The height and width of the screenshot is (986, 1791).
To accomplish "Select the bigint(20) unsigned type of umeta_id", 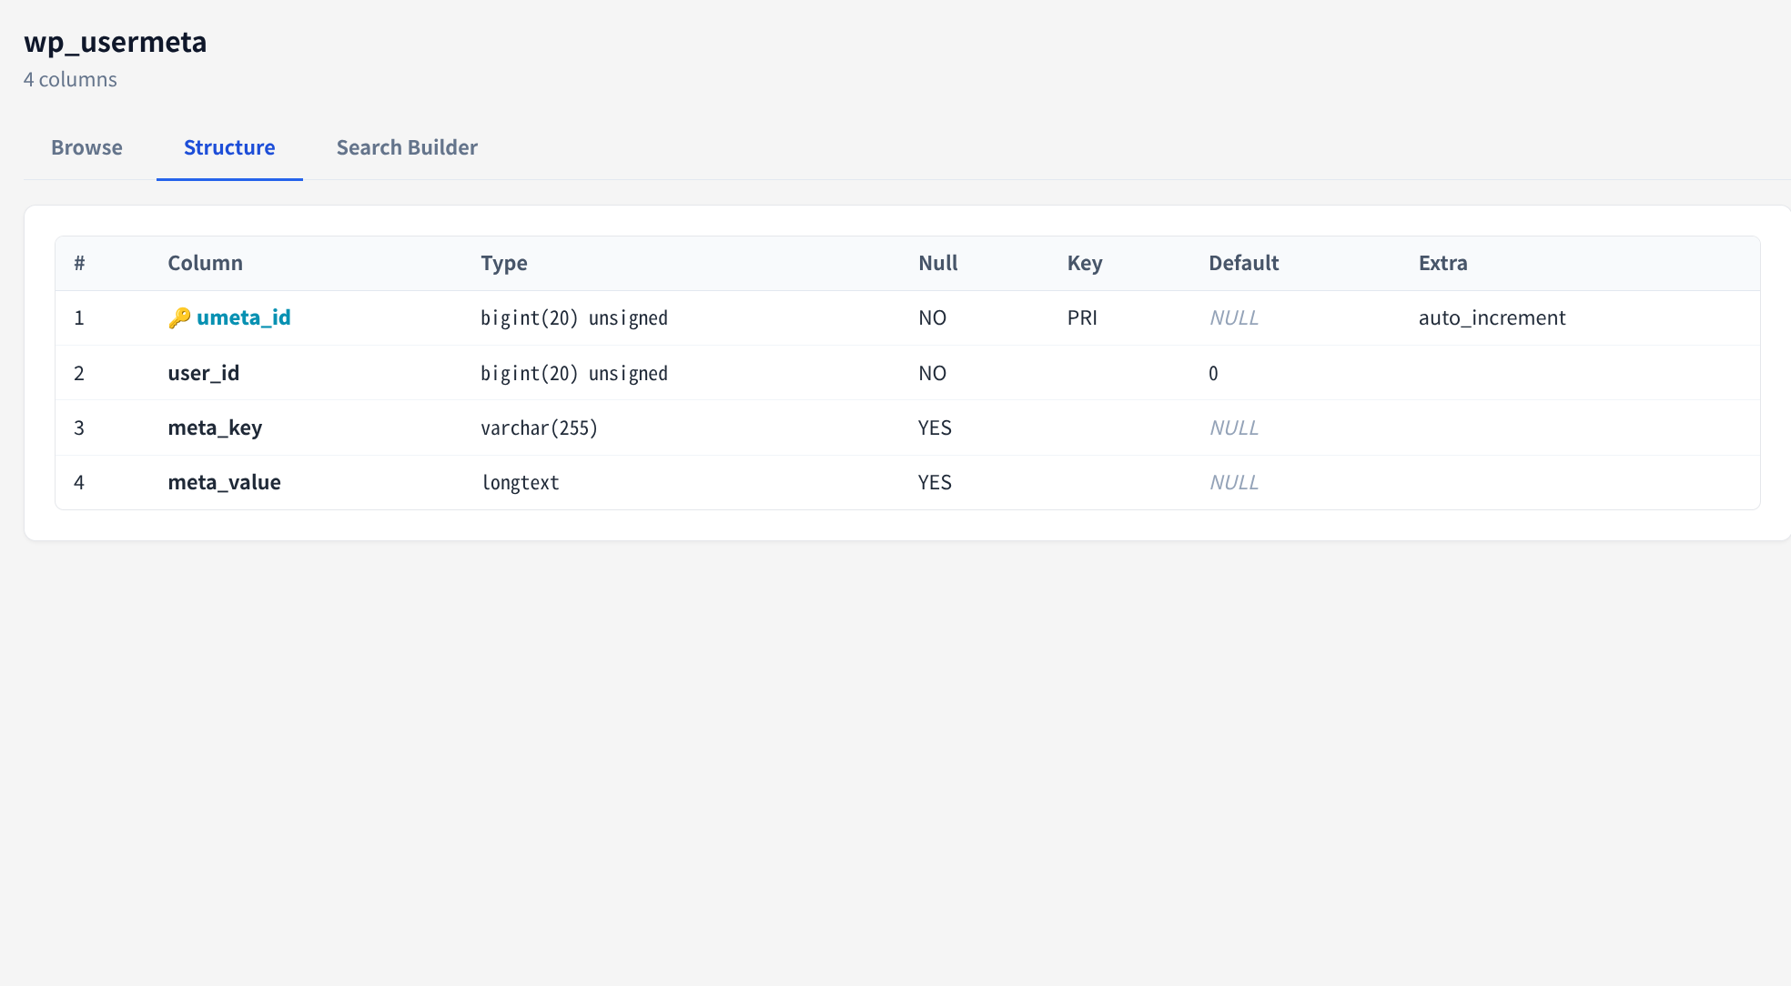I will [574, 317].
